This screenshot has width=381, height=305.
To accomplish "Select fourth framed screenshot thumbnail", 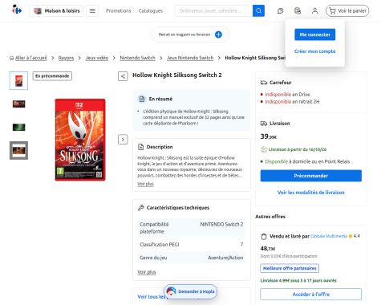I will pos(18,150).
